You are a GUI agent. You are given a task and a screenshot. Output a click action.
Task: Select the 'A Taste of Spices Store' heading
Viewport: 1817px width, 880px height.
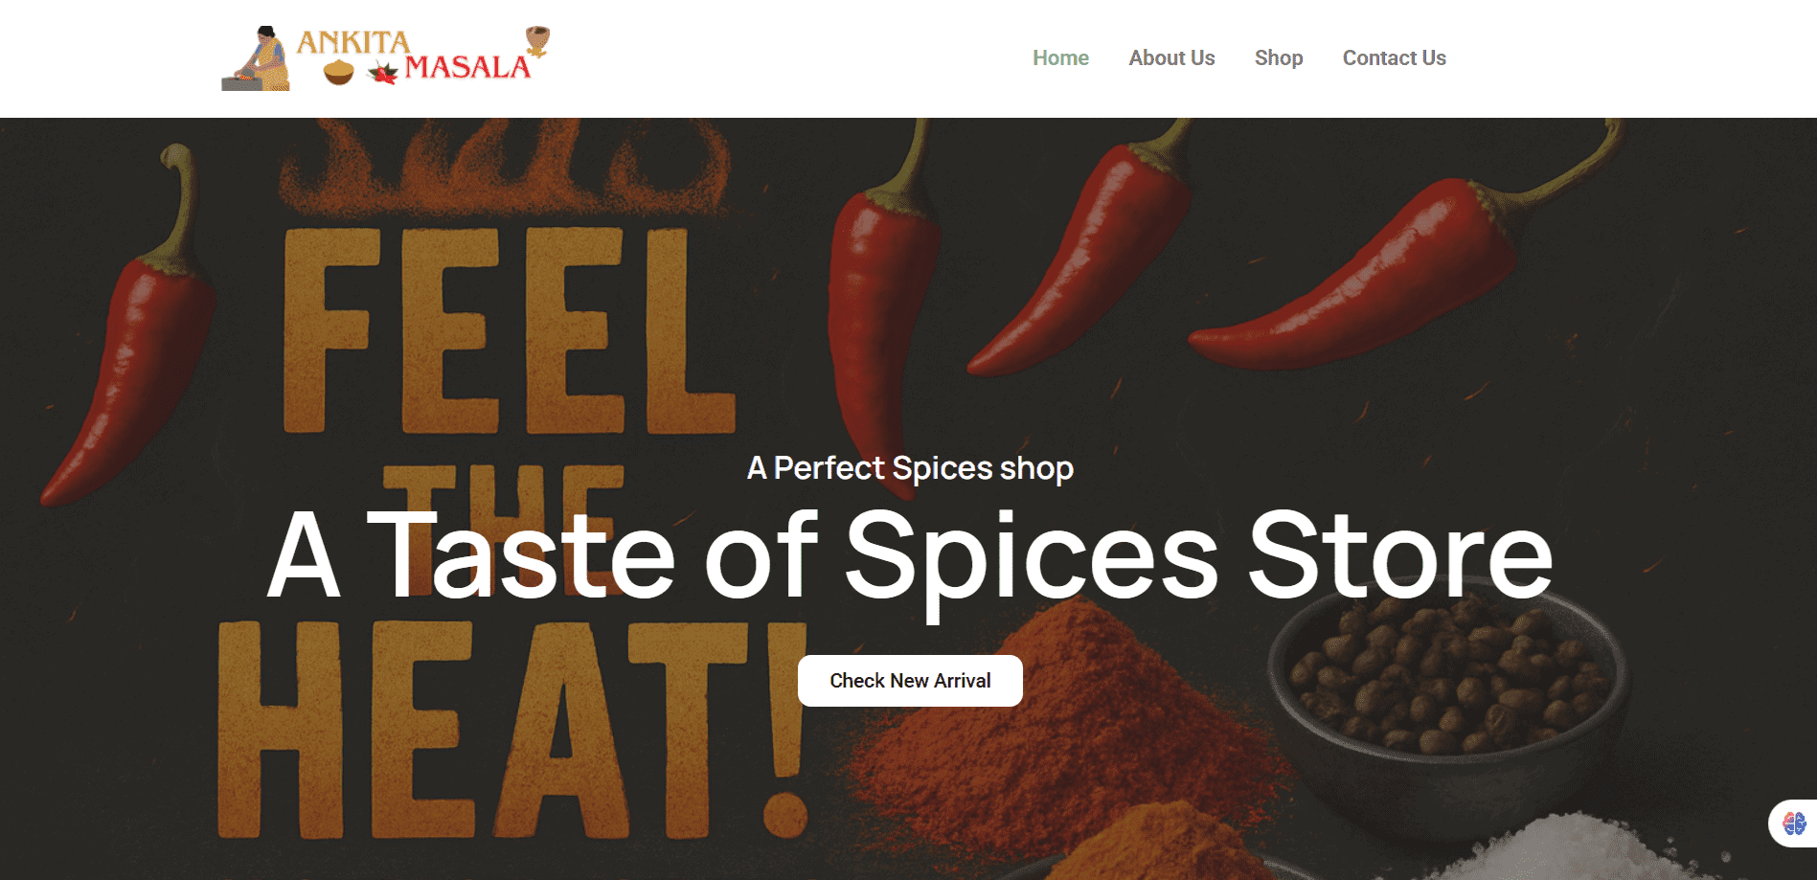point(909,554)
